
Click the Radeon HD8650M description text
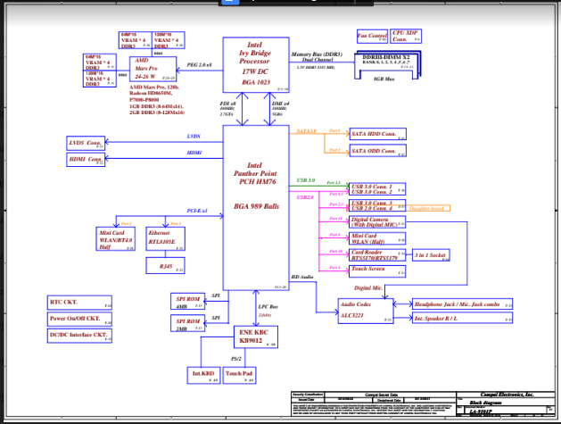pos(151,94)
